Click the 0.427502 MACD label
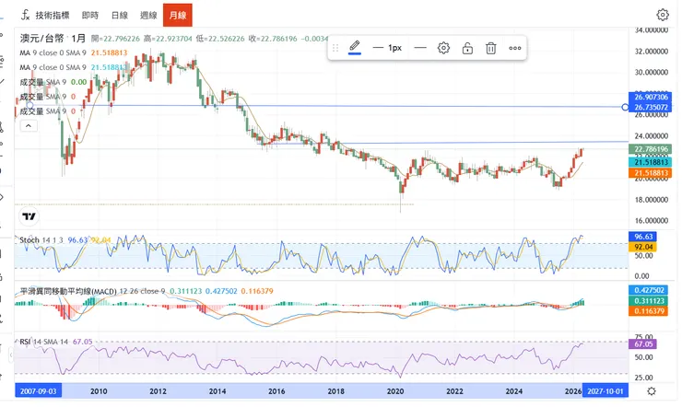 [x=649, y=290]
